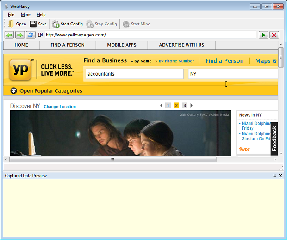This screenshot has width=287, height=240.
Task: Click the Discover NY heading
Action: [25, 106]
